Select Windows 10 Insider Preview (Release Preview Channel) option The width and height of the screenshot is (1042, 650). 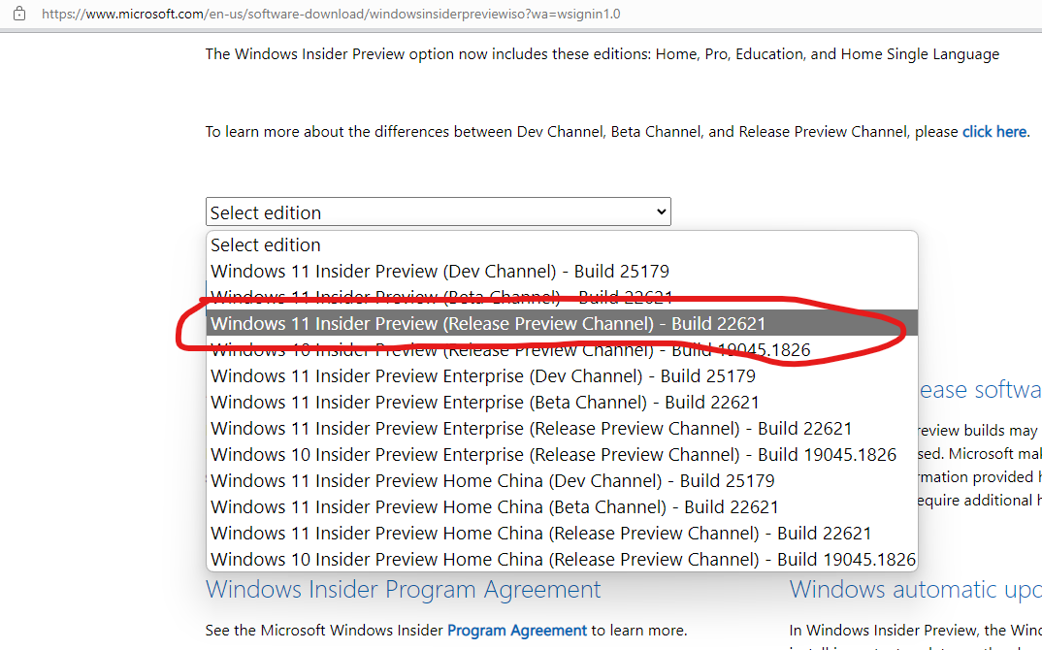click(562, 349)
